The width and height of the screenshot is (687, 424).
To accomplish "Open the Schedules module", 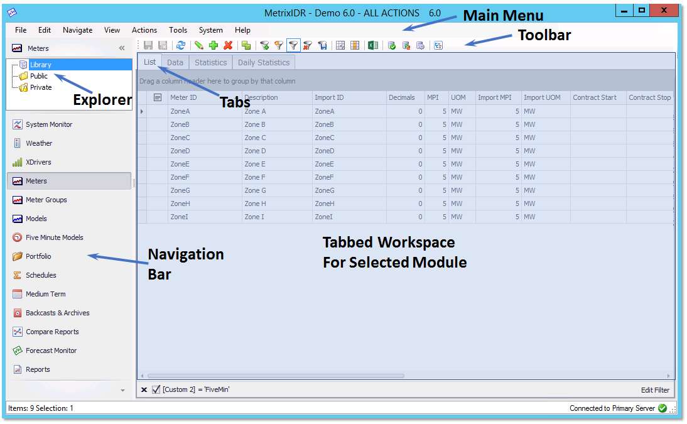I will pos(69,275).
